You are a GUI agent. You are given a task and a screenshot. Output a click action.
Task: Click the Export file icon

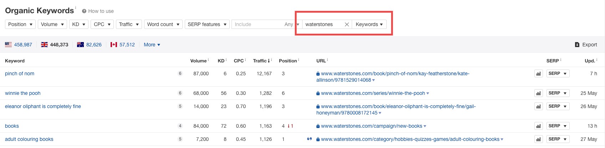click(x=577, y=45)
